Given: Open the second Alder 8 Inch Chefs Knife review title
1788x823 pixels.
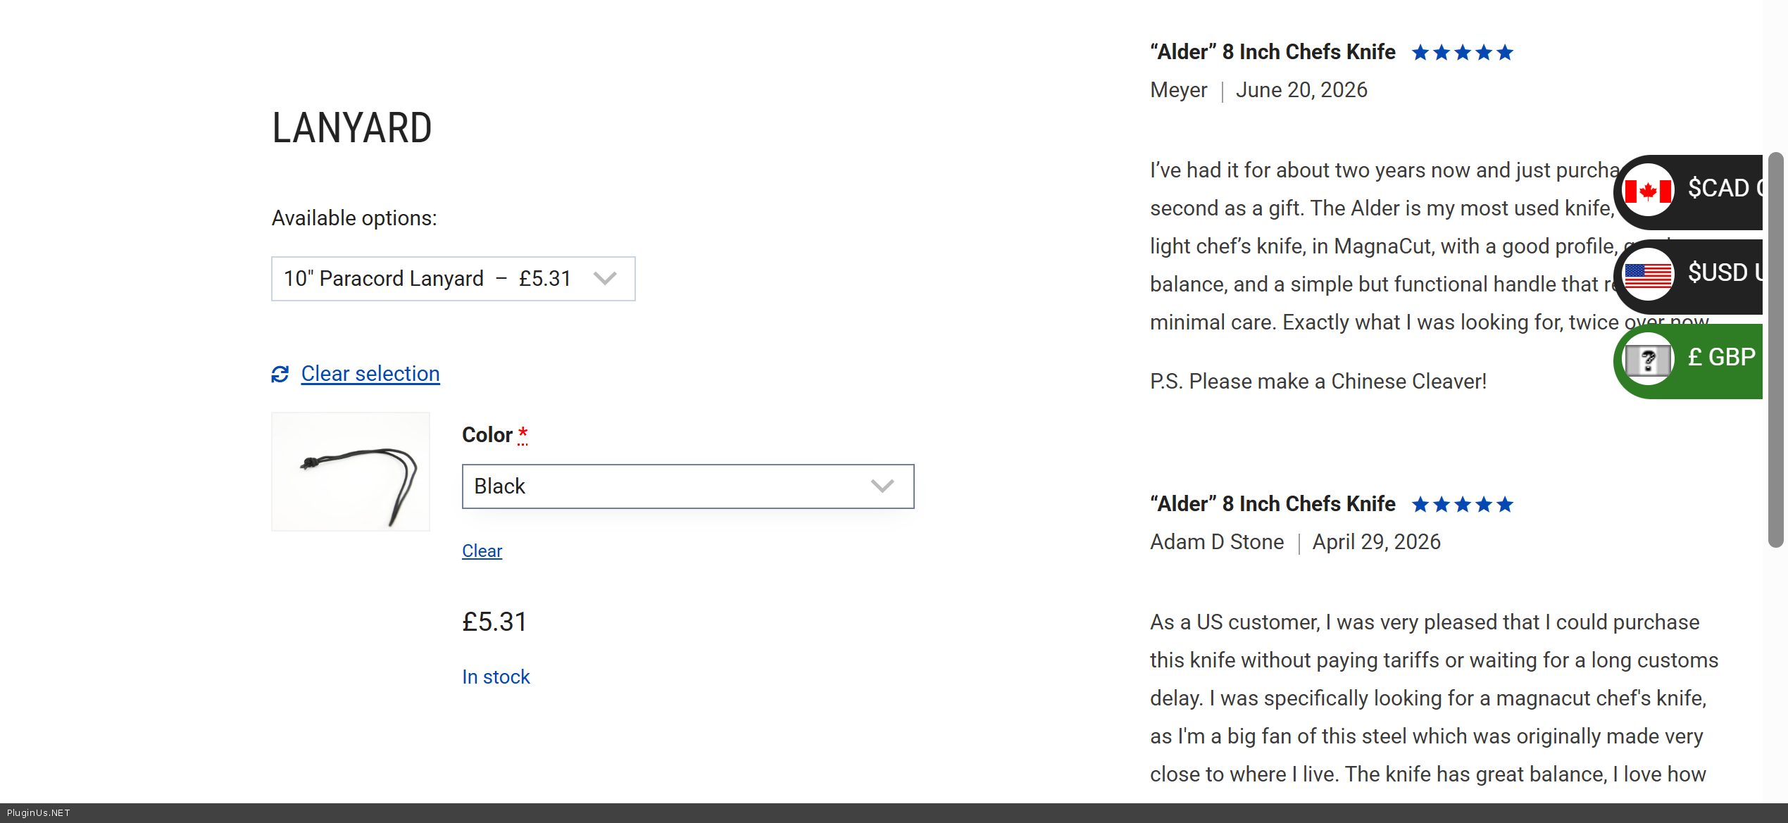Looking at the screenshot, I should pyautogui.click(x=1272, y=504).
